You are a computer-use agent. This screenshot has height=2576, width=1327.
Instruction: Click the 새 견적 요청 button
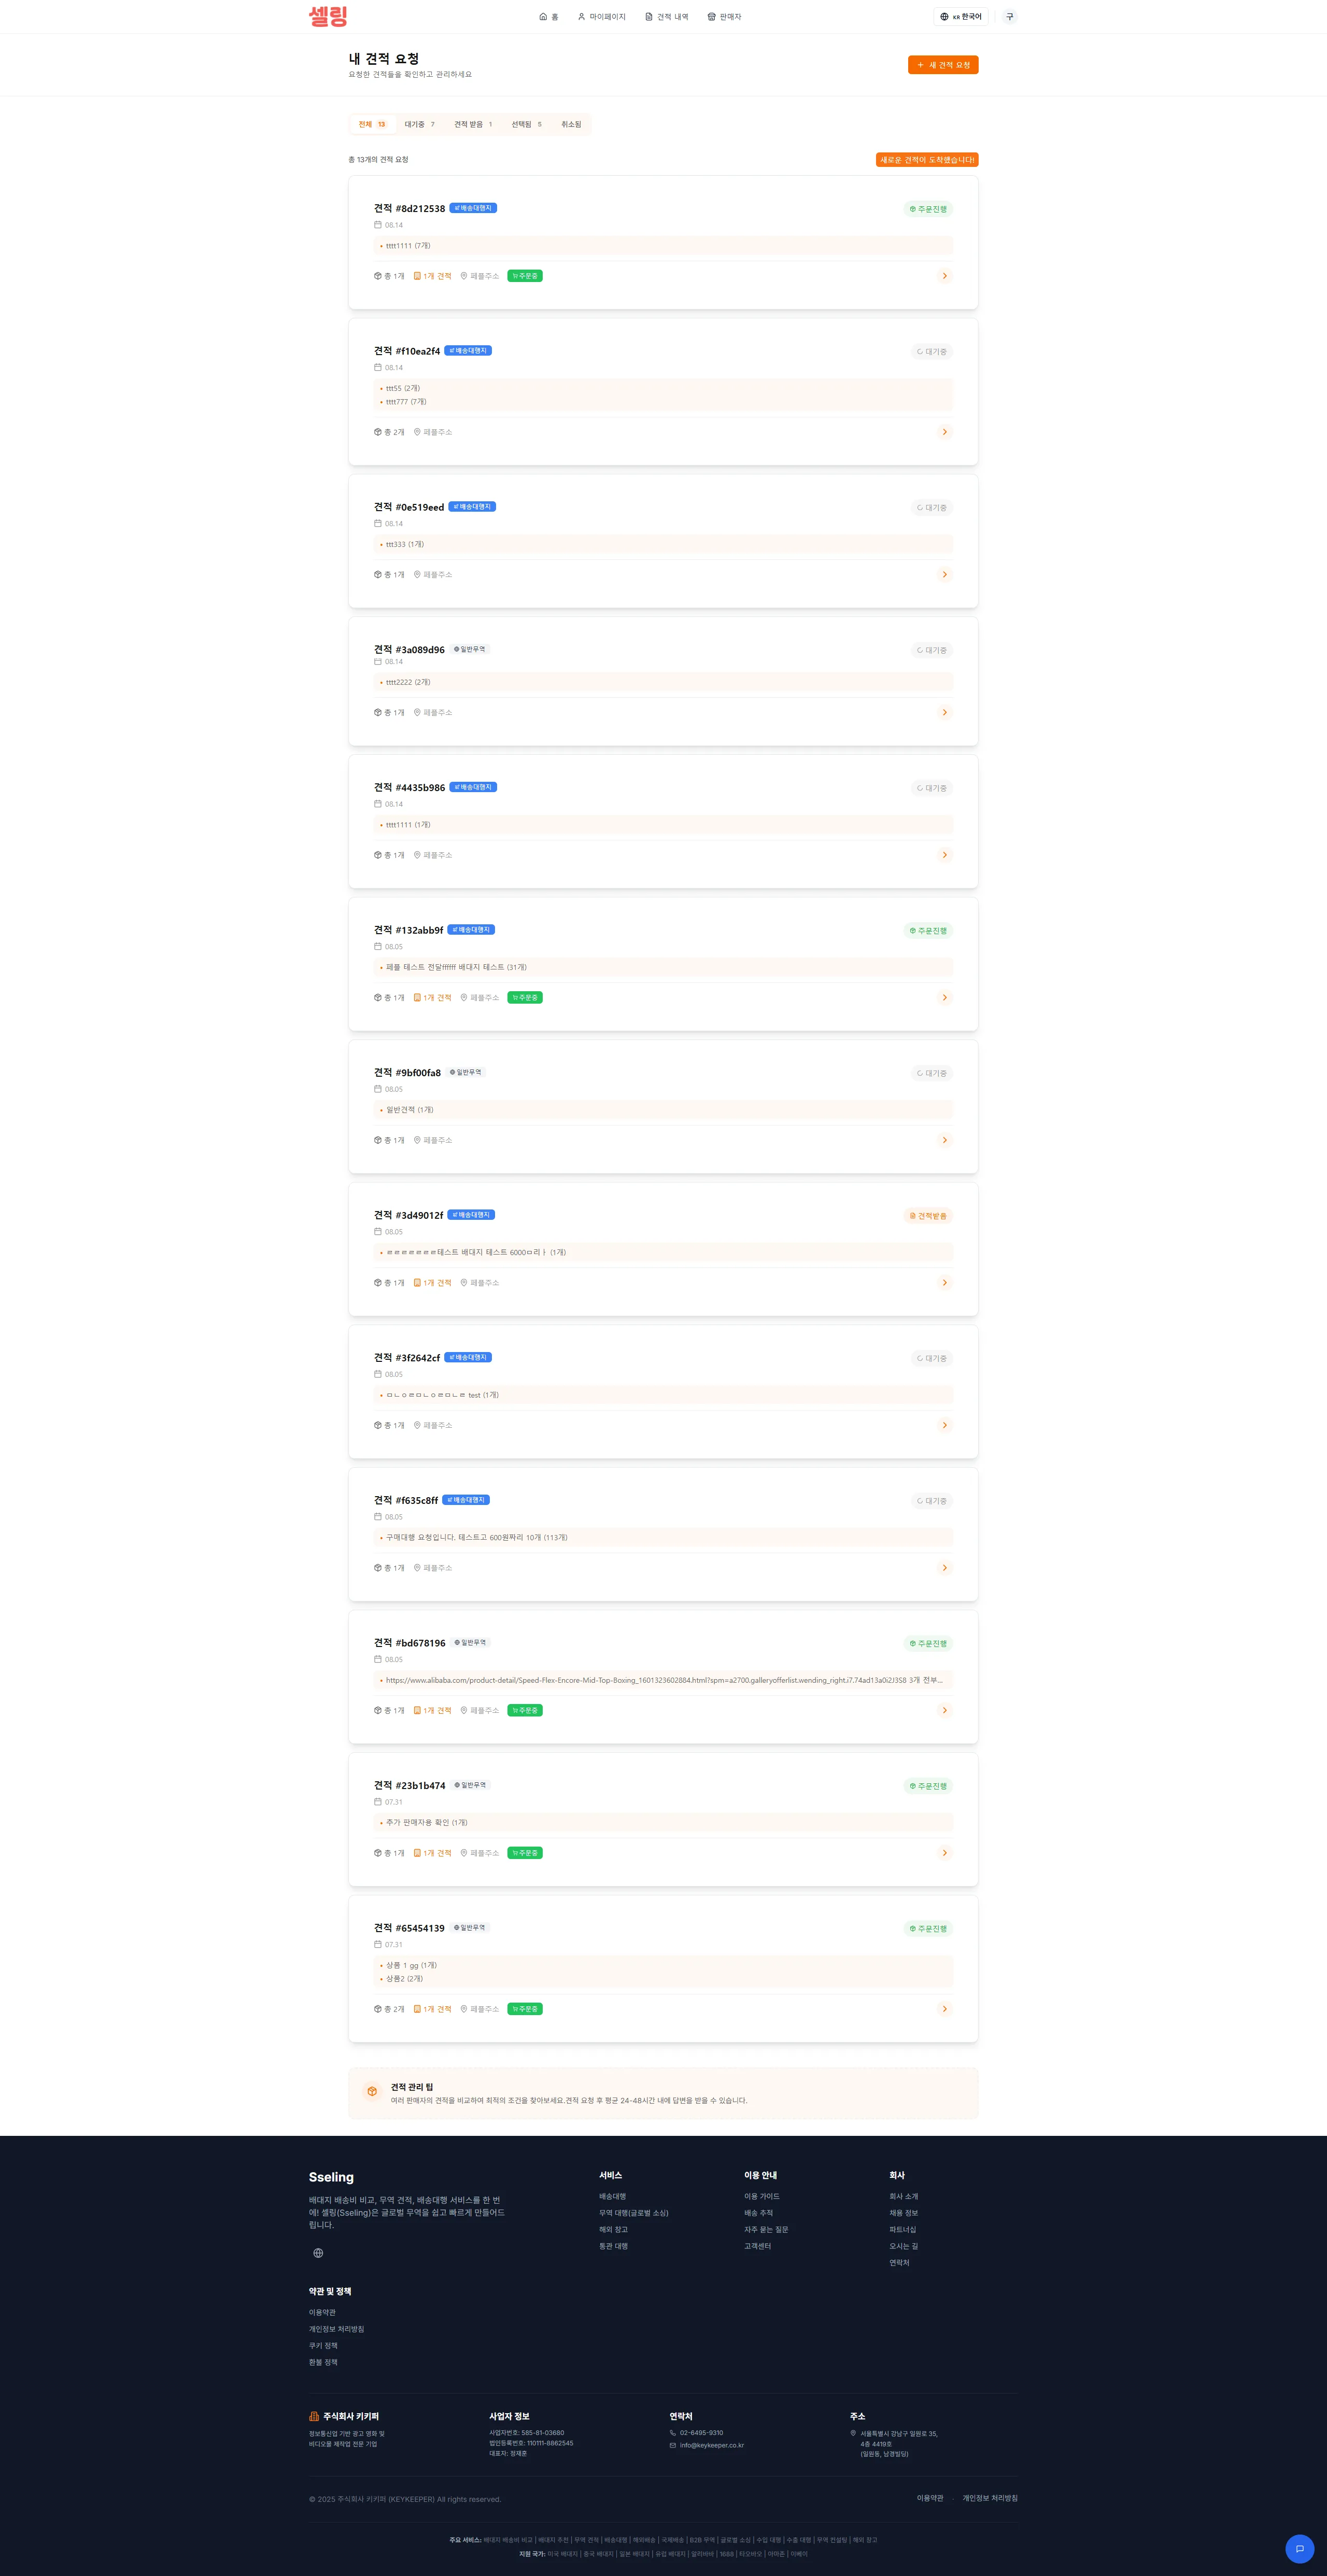coord(943,65)
